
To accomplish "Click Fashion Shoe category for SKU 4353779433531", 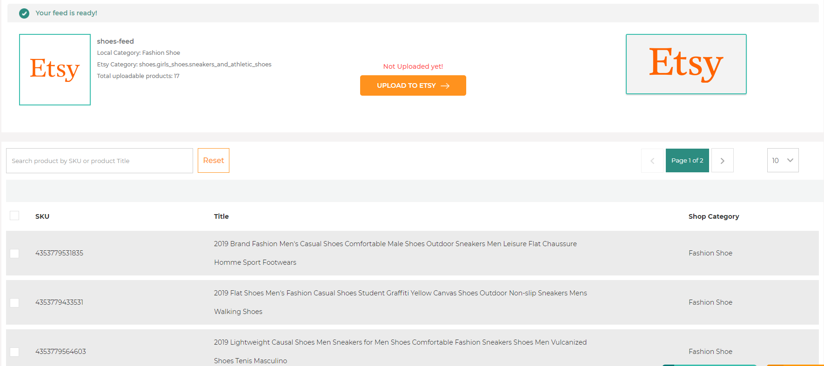I will pyautogui.click(x=710, y=302).
